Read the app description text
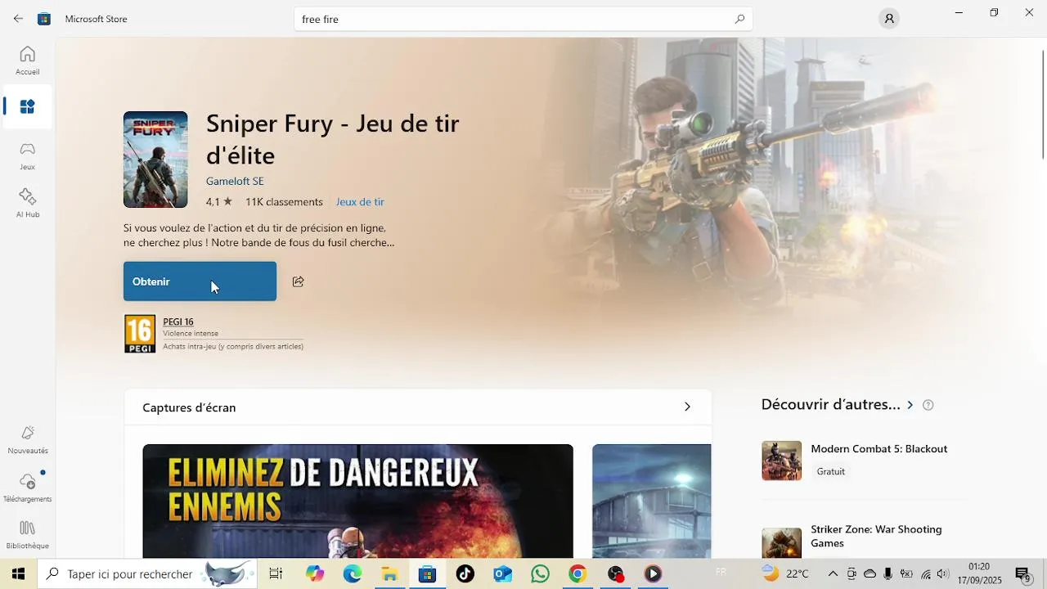The height and width of the screenshot is (589, 1047). 258,236
